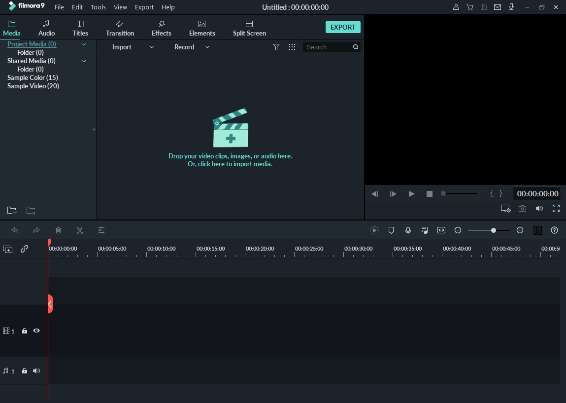Collapse the Project Media section
This screenshot has height=403, width=566.
[x=84, y=44]
